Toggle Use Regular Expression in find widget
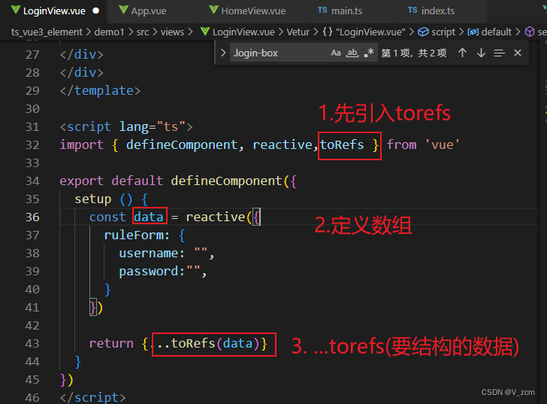 [369, 53]
